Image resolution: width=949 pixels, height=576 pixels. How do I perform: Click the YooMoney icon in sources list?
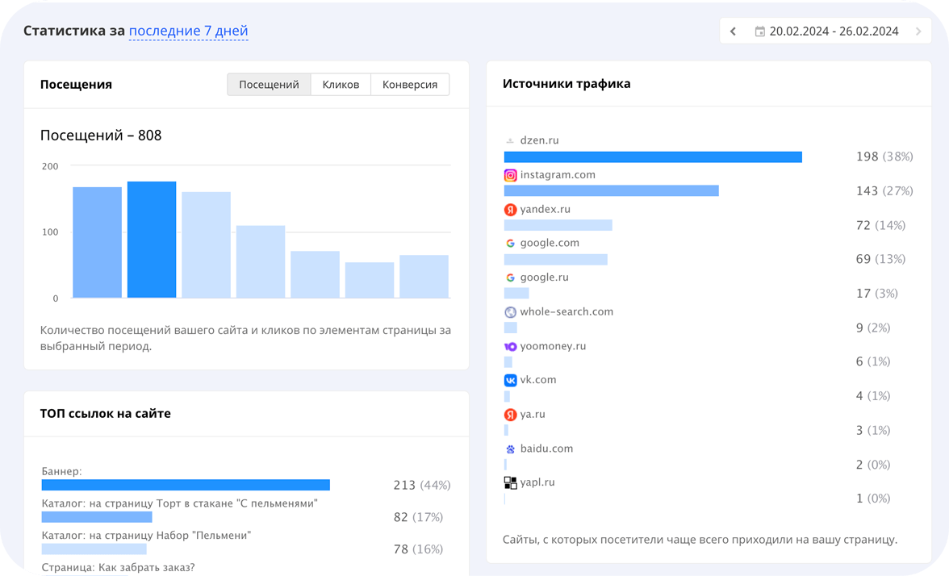(x=510, y=346)
